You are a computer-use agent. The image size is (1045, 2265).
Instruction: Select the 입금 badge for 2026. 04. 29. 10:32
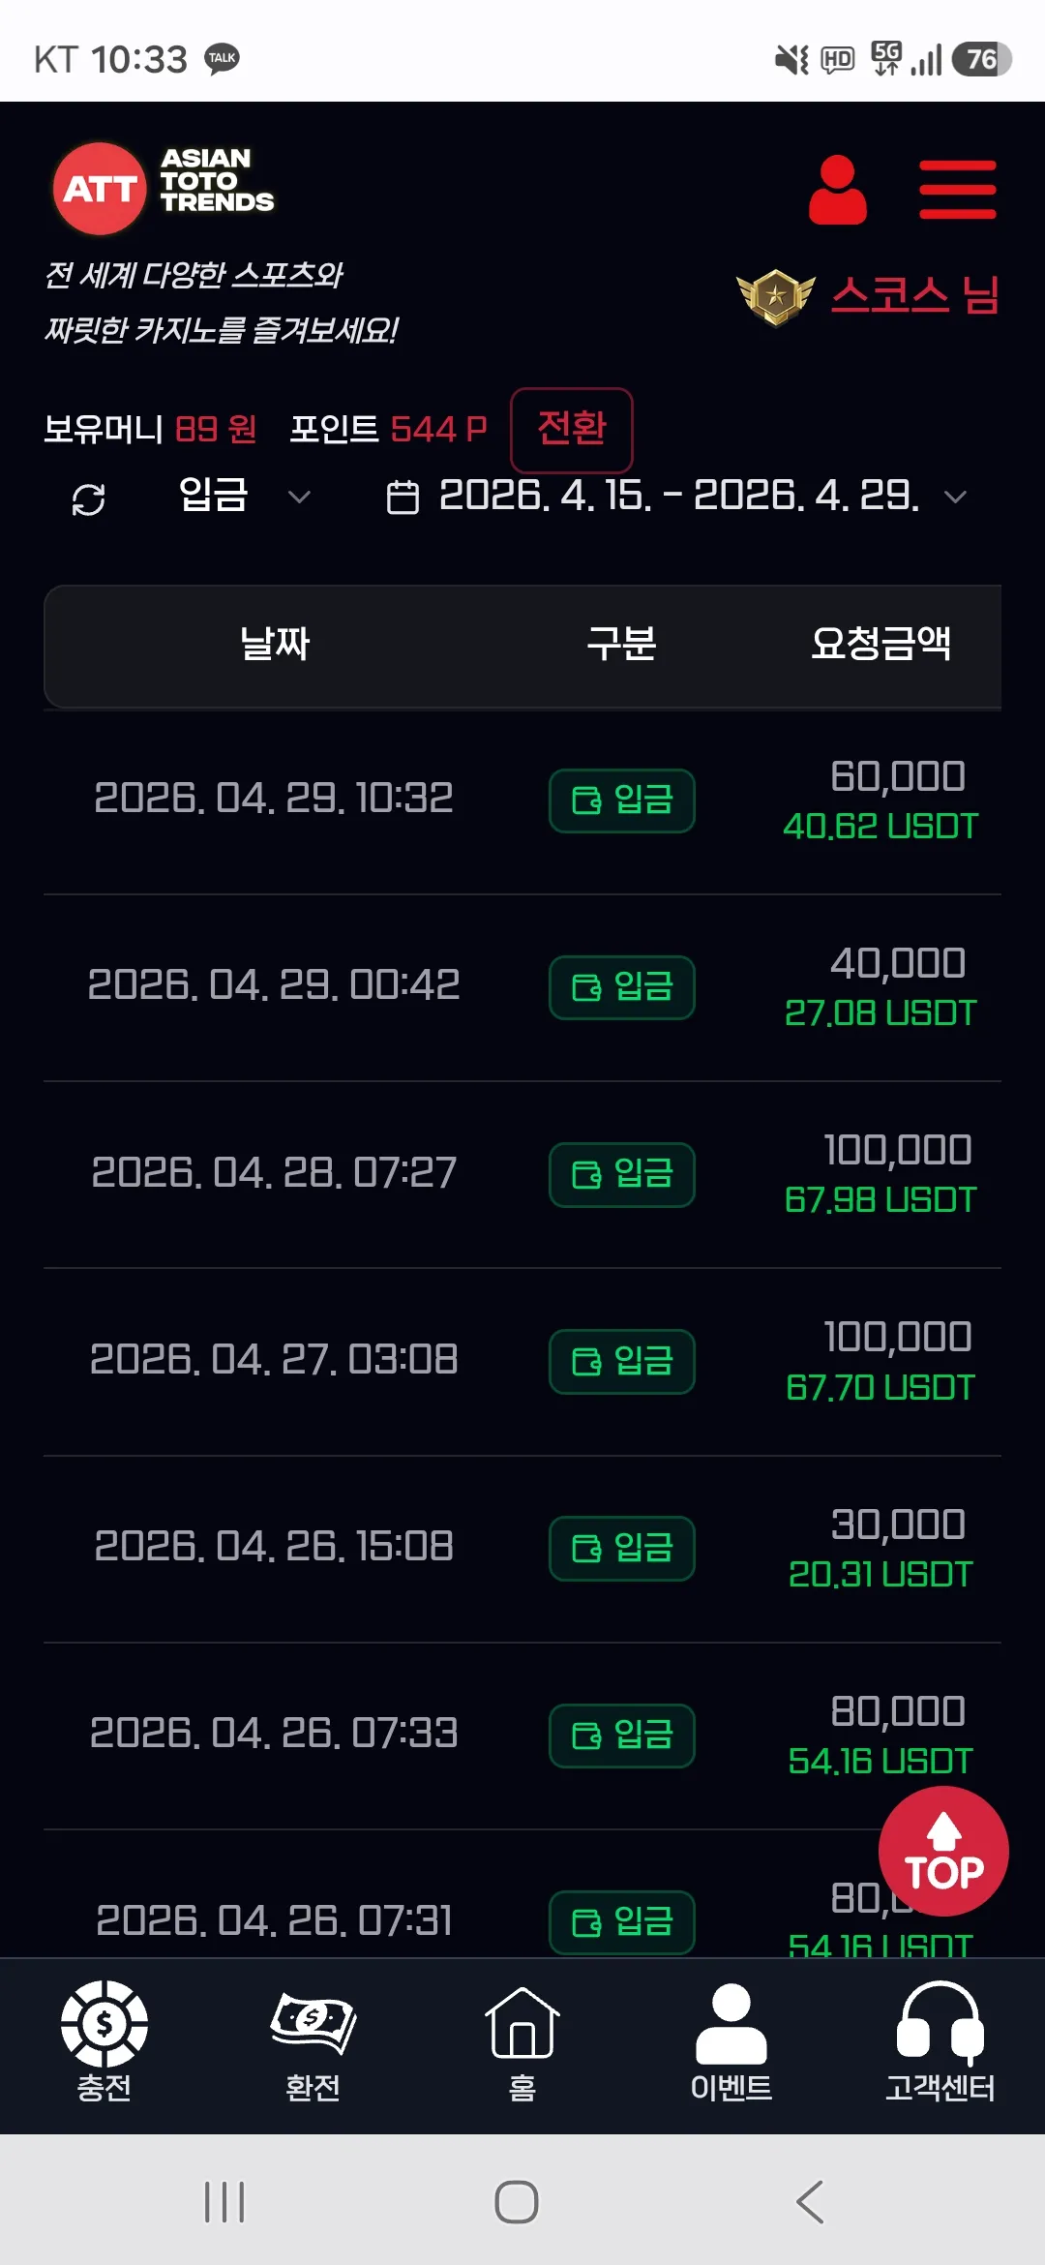pos(622,800)
